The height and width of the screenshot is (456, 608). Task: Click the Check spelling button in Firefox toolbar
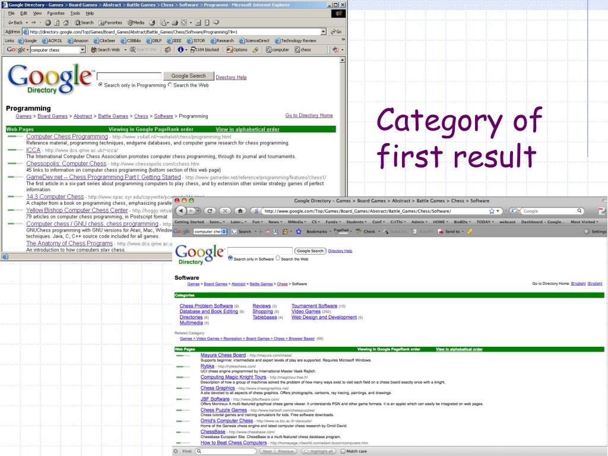pos(366,232)
